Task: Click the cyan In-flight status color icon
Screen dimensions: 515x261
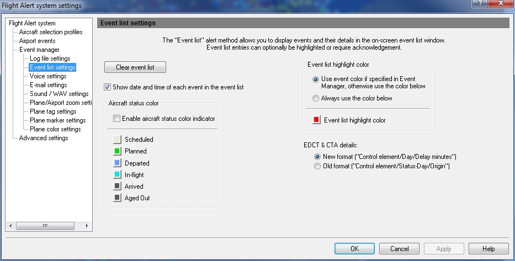Action: (x=117, y=175)
